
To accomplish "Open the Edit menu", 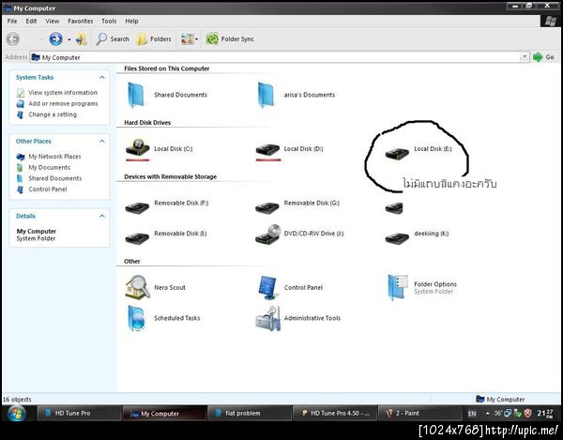I will [31, 22].
